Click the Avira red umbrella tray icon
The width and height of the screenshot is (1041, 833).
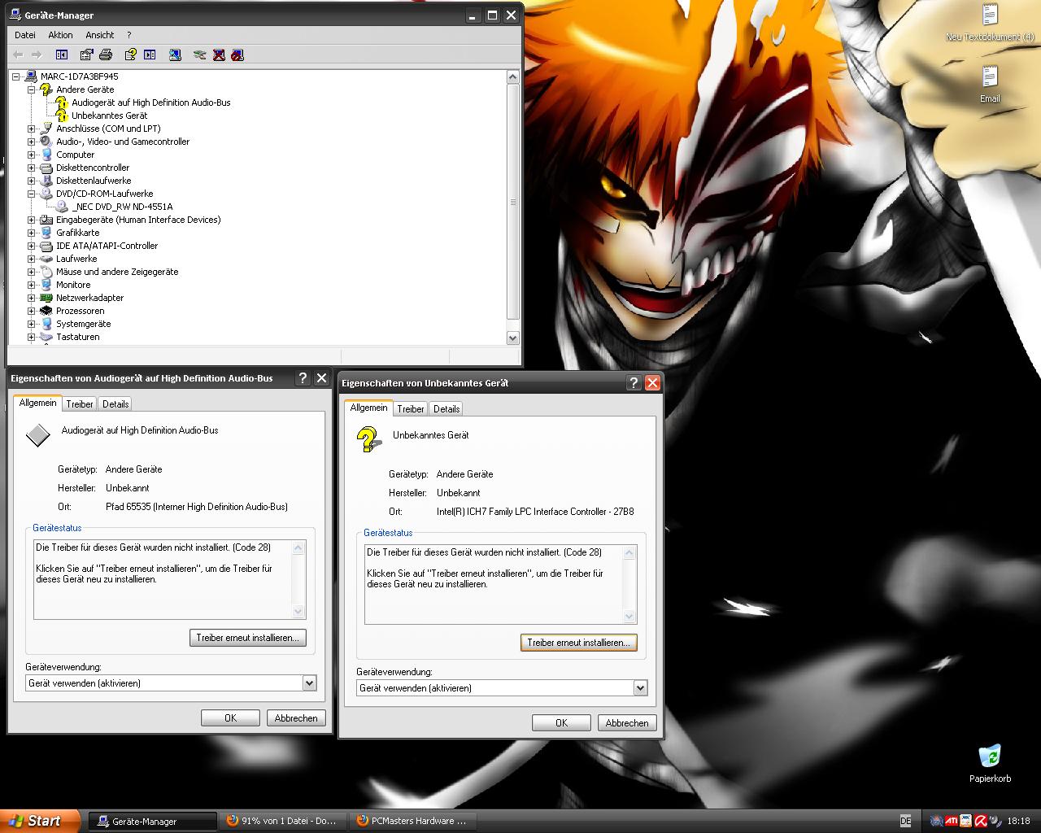981,821
